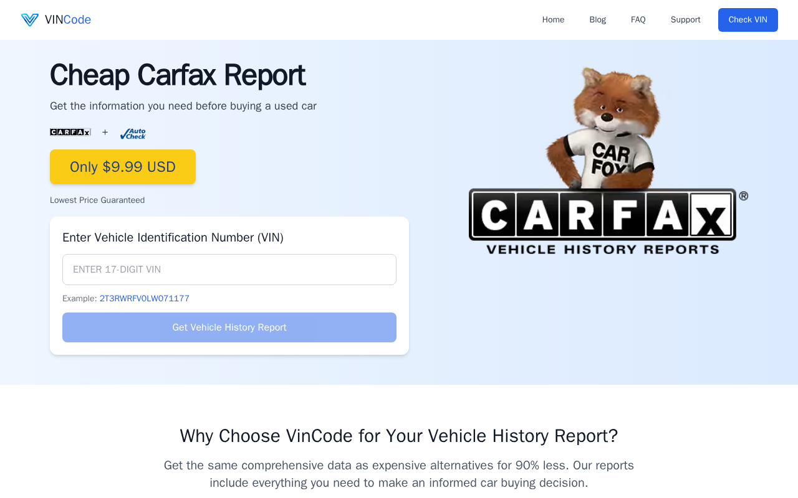Click the AutoCheck logo icon
Screen dimensions: 798x498
[x=133, y=134]
